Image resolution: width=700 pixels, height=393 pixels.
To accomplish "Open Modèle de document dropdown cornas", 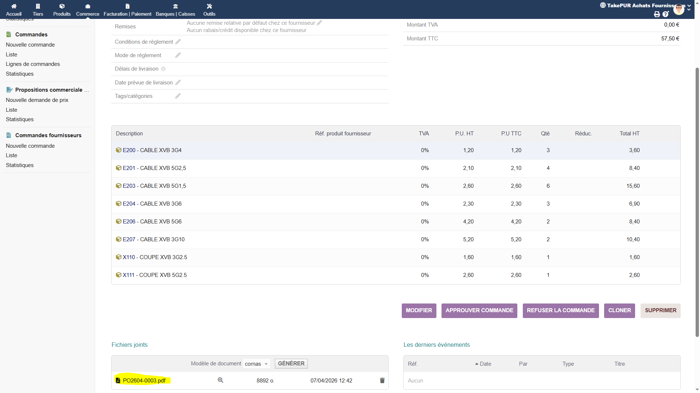I will [256, 364].
